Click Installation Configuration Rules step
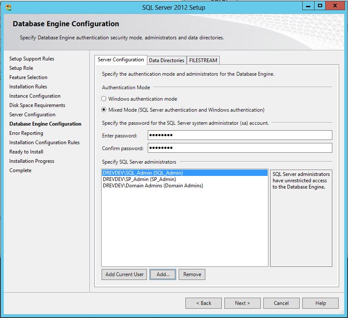Screen dimensions: 348x318 pyautogui.click(x=44, y=143)
